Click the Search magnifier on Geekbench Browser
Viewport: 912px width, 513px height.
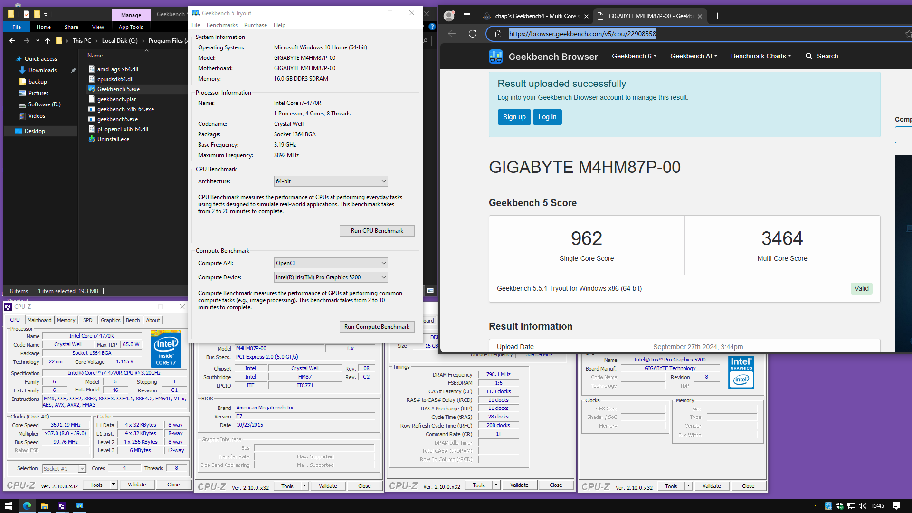click(x=808, y=56)
